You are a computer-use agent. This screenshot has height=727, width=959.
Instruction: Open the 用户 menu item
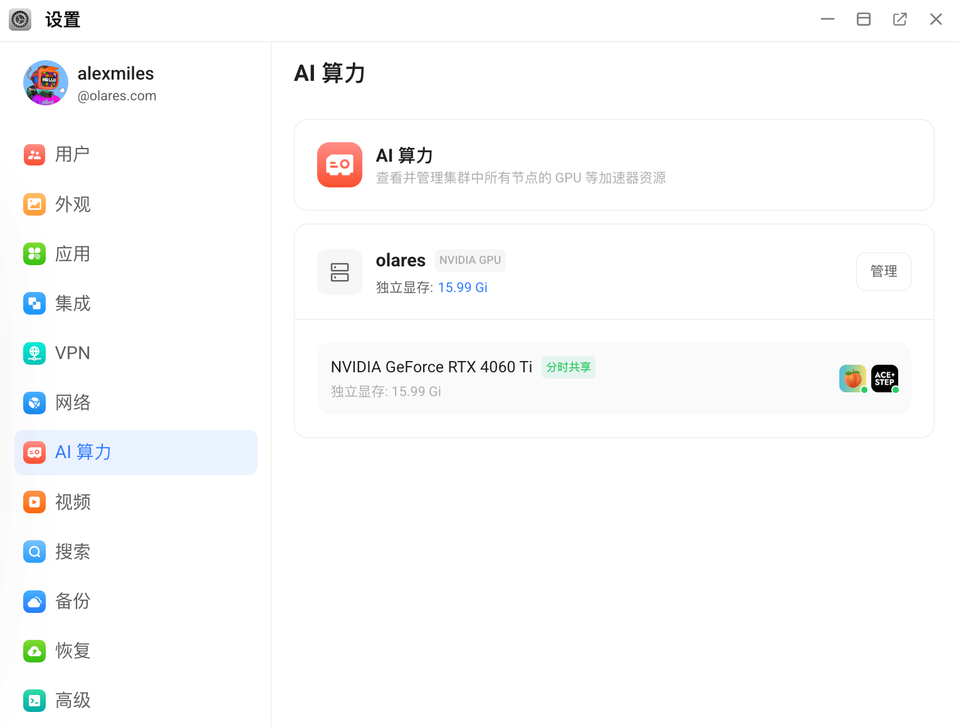point(136,154)
